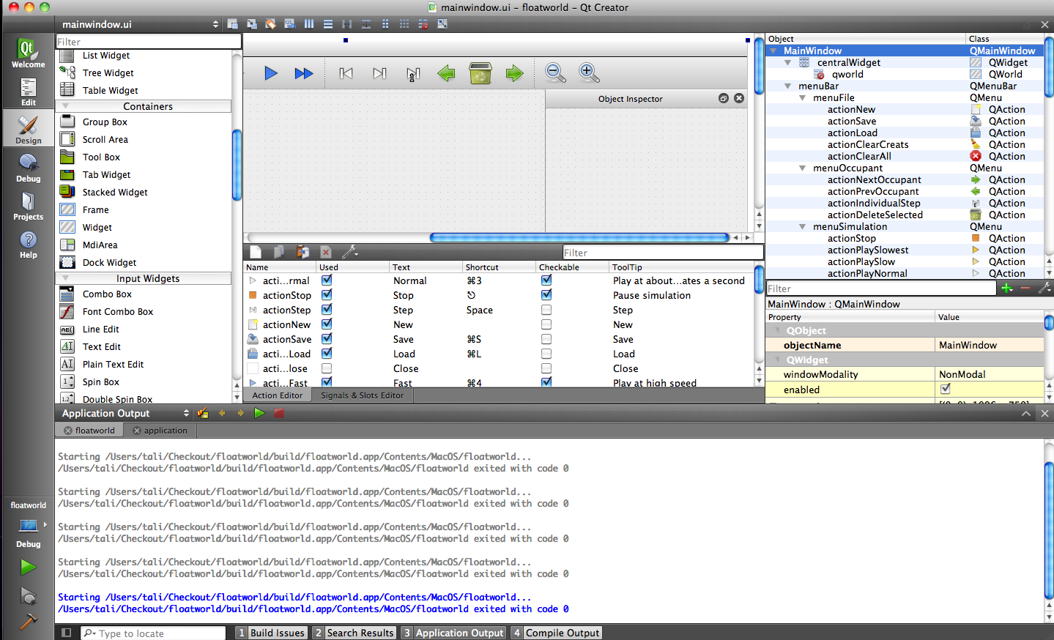Image resolution: width=1054 pixels, height=640 pixels.
Task: Open the mainwindow.ui file dropdown
Action: [140, 24]
